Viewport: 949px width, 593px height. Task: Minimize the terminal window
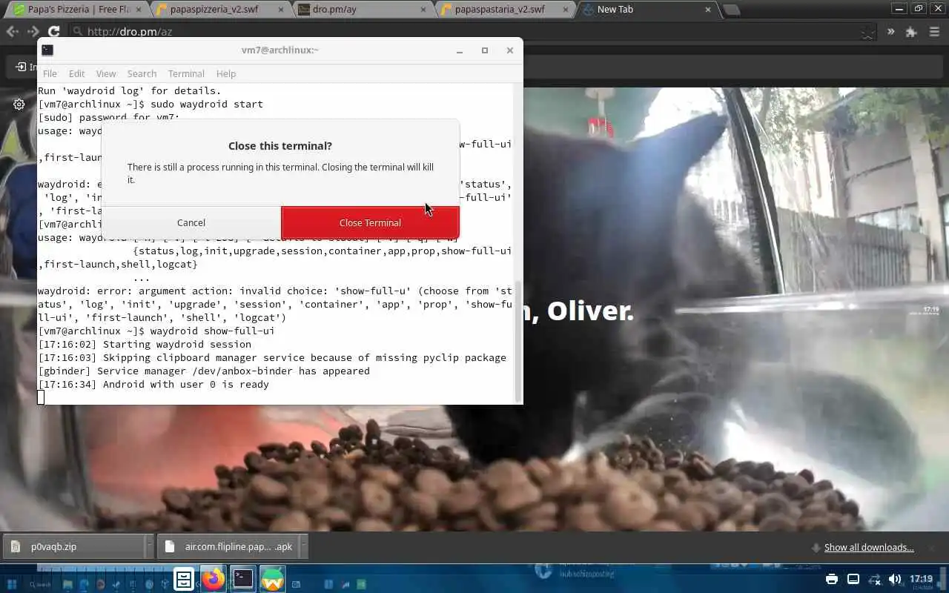coord(460,50)
